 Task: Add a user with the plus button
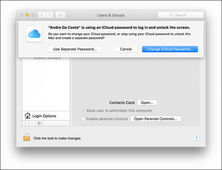click(25, 123)
